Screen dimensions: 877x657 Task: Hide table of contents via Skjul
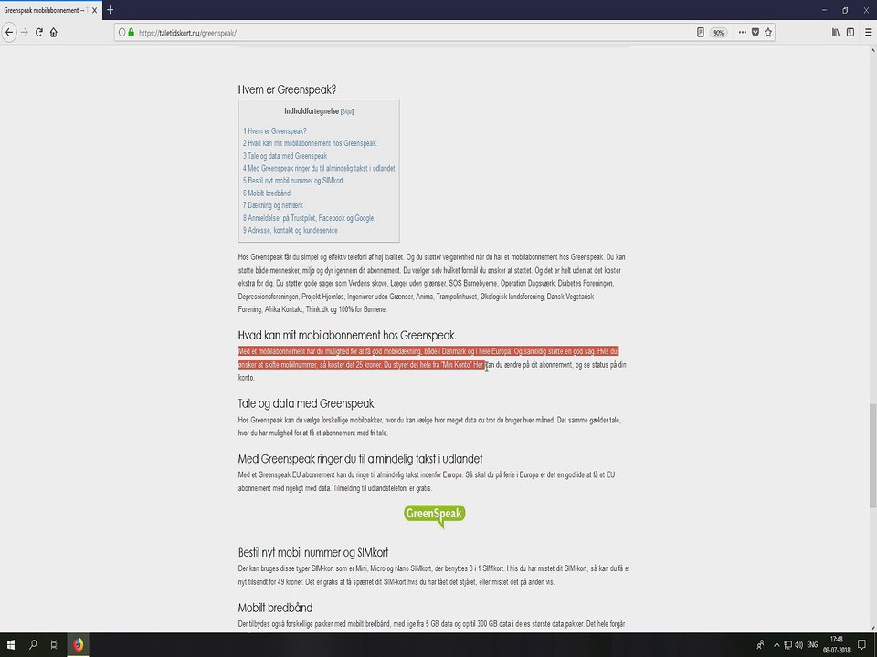(x=347, y=111)
